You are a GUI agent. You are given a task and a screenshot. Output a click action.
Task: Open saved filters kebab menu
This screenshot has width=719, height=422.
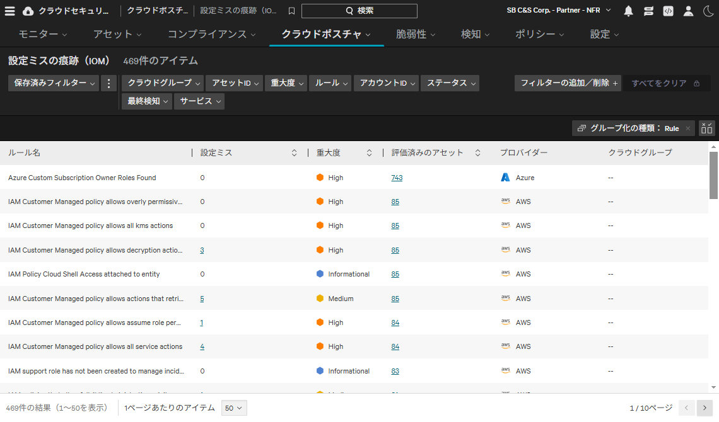[x=108, y=83]
